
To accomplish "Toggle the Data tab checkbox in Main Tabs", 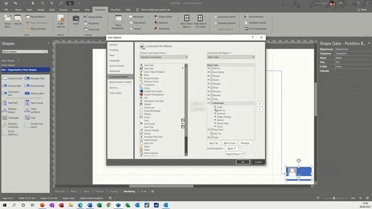I will pos(212,88).
